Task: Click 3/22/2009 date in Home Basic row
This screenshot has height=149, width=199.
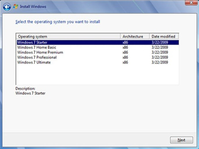Action: coord(160,47)
